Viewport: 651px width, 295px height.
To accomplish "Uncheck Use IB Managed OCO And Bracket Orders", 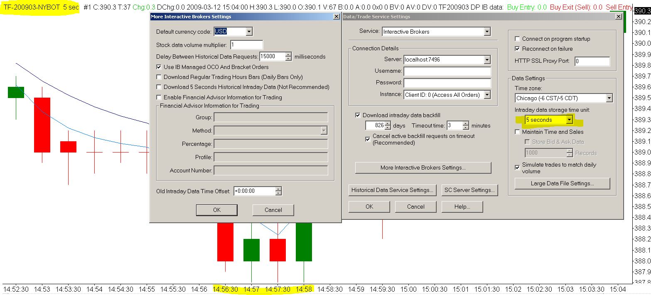I will [x=159, y=67].
